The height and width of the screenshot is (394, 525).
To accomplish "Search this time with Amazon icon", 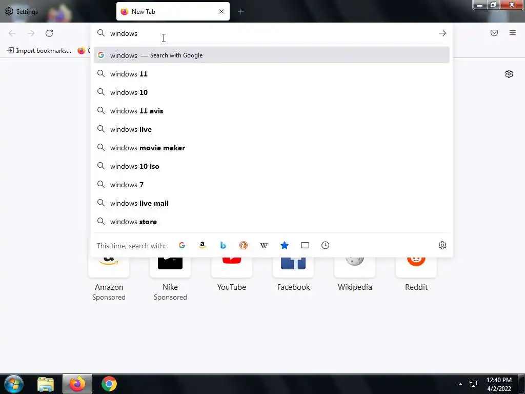I will (x=202, y=245).
